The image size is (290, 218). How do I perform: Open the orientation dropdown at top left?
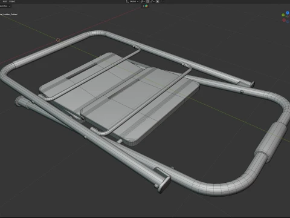click(x=5, y=6)
